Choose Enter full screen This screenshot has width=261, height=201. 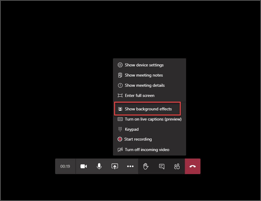tap(149, 95)
